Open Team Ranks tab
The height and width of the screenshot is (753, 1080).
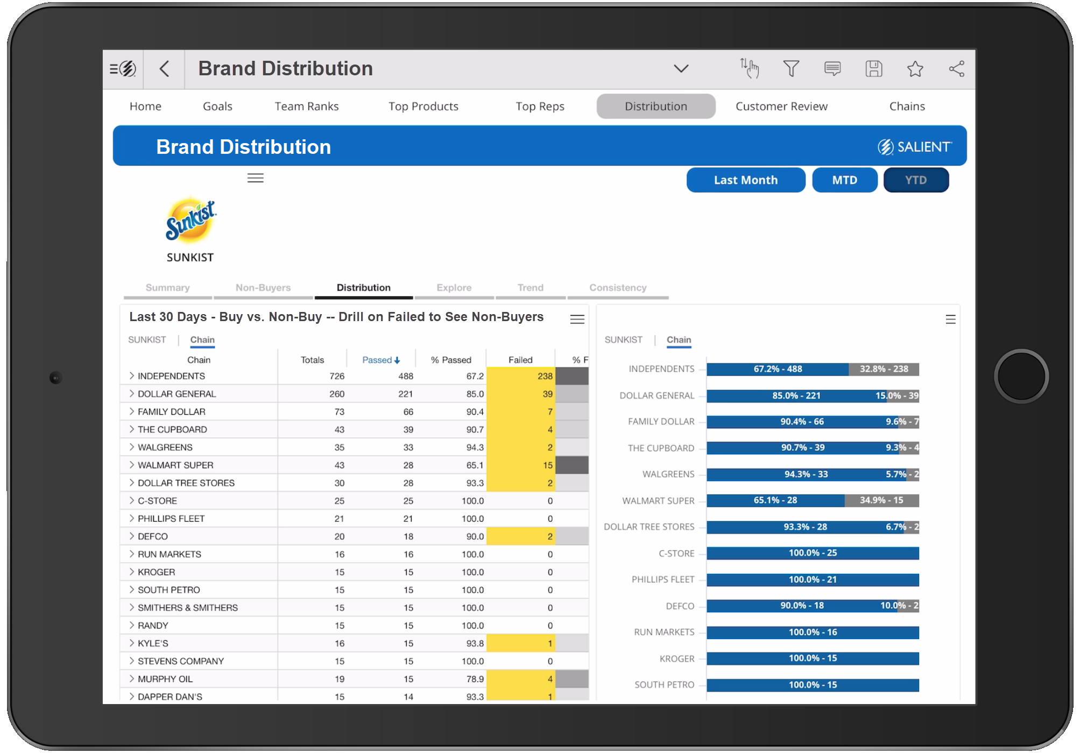(x=307, y=106)
